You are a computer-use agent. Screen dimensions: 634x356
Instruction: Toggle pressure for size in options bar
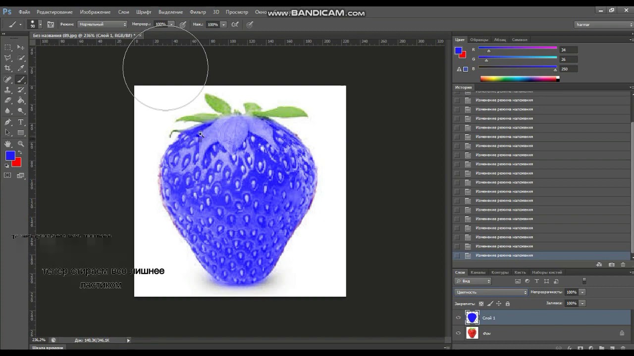point(250,24)
